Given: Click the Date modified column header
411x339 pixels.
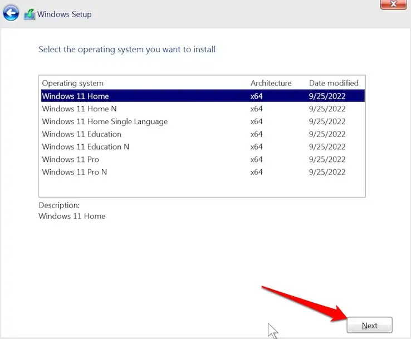Looking at the screenshot, I should point(334,83).
